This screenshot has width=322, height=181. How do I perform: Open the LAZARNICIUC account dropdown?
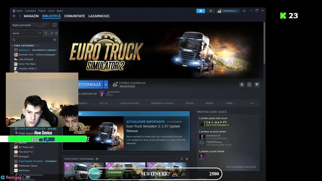coord(230,11)
